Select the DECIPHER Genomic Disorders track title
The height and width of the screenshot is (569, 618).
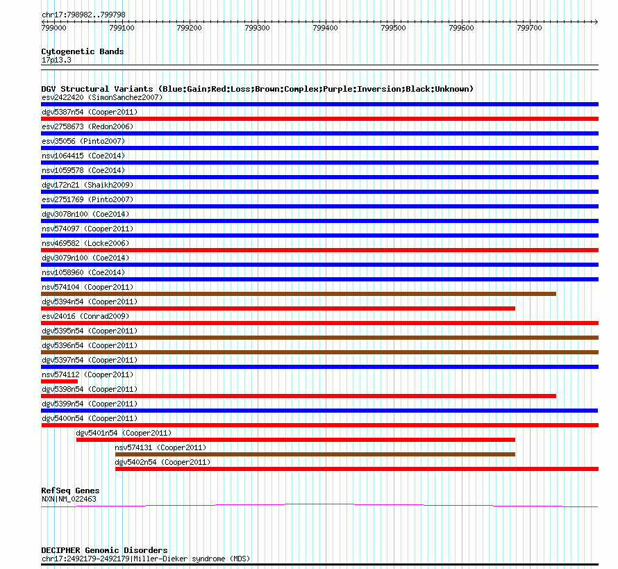pos(104,550)
